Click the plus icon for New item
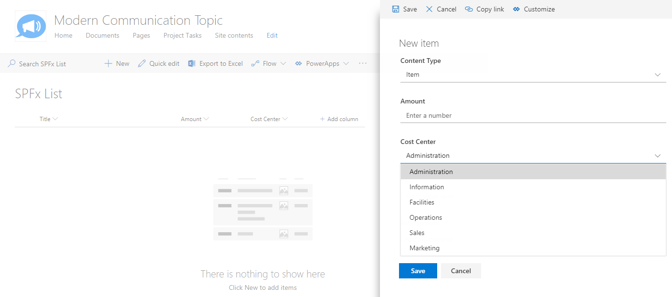Image resolution: width=672 pixels, height=297 pixels. 108,63
